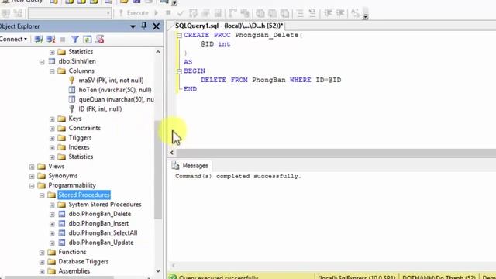Click Display Estimated Execution Plan icon

[193, 13]
